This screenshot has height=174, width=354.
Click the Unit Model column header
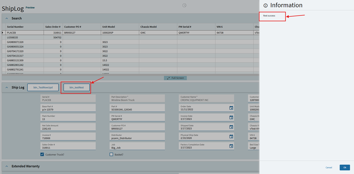point(120,27)
